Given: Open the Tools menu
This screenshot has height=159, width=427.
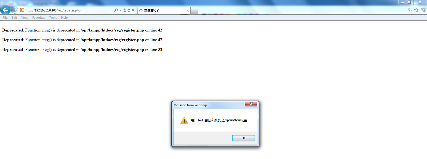Looking at the screenshot, I should [53, 18].
